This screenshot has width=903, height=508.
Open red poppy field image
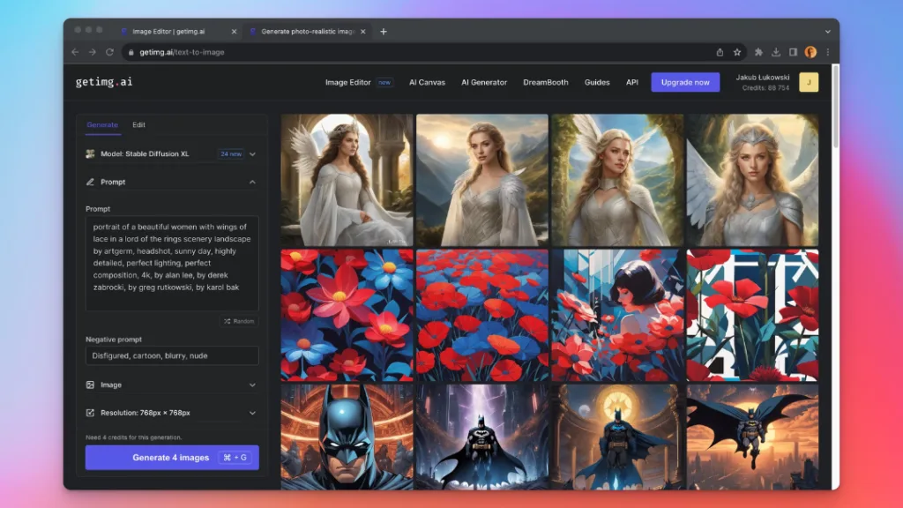(482, 315)
